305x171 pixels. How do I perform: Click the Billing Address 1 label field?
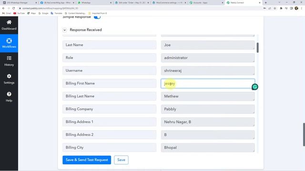tap(109, 122)
